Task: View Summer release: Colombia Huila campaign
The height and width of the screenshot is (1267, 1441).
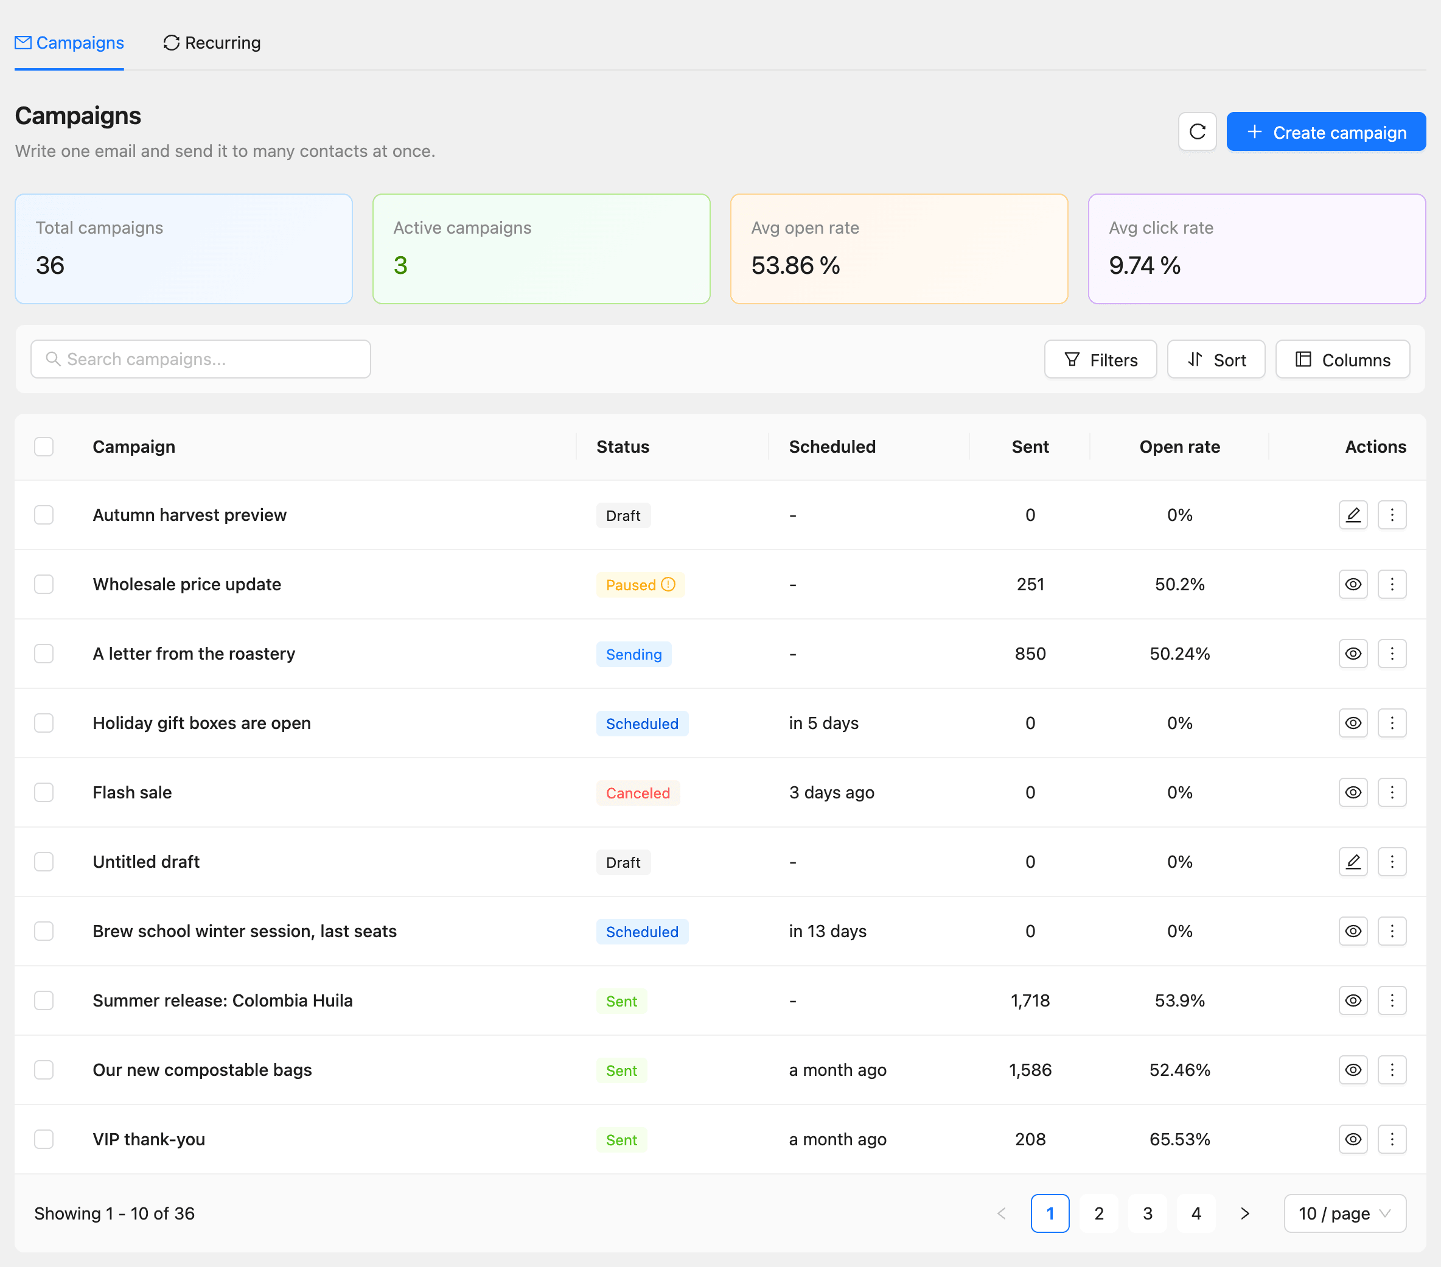Action: [1353, 1000]
